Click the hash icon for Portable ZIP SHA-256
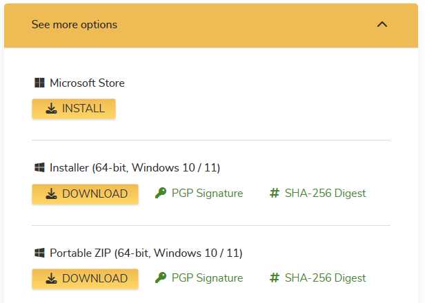 274,278
